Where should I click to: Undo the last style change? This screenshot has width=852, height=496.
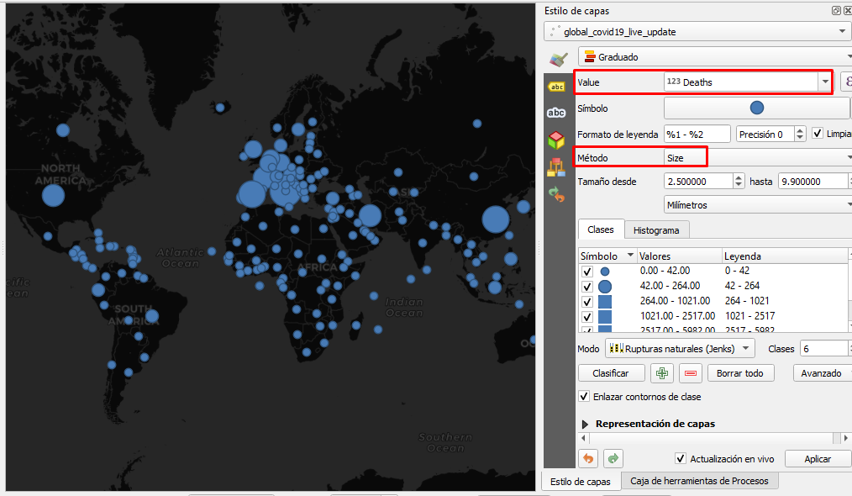(x=587, y=458)
